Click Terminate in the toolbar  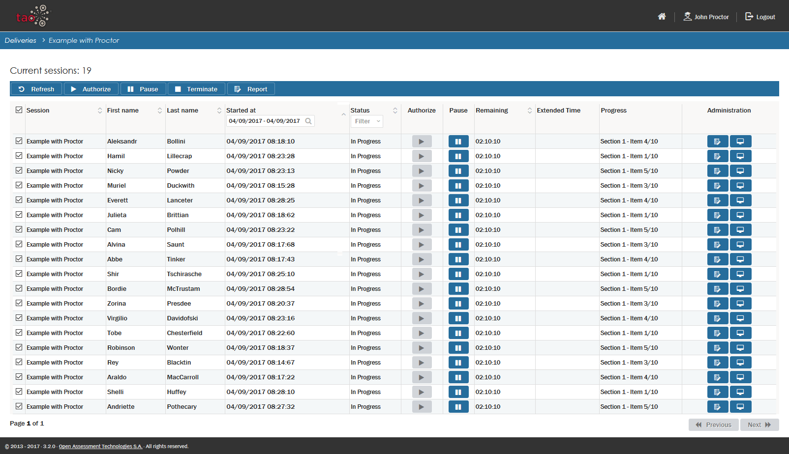[x=196, y=89]
